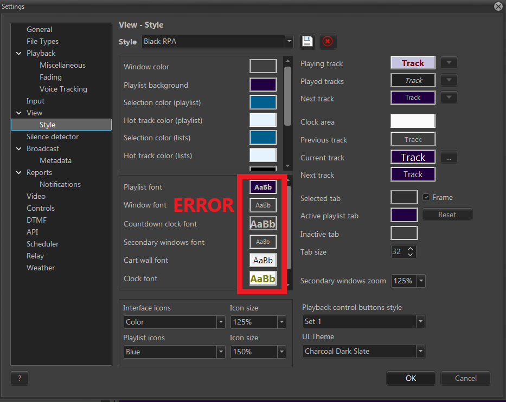506x402 pixels.
Task: Open the Scheduler settings page
Action: point(42,244)
